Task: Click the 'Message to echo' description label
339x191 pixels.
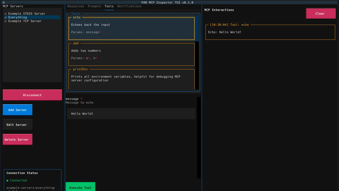Action: coord(79,103)
